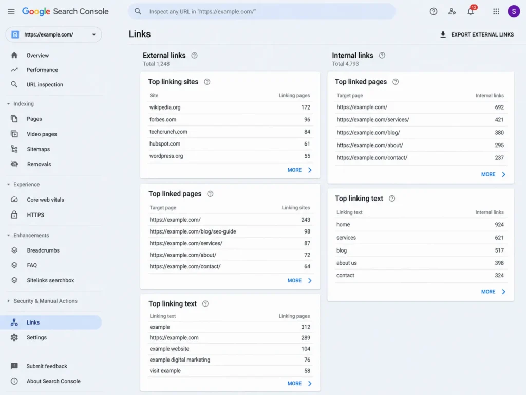Open help icon beside internal Top linking text
The height and width of the screenshot is (395, 526).
[392, 199]
